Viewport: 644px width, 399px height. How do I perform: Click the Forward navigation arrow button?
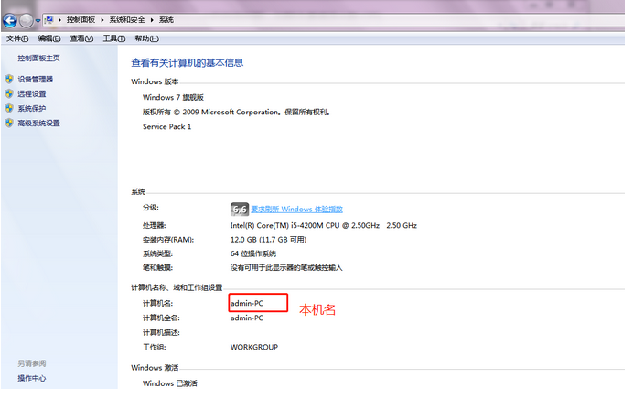[x=27, y=20]
